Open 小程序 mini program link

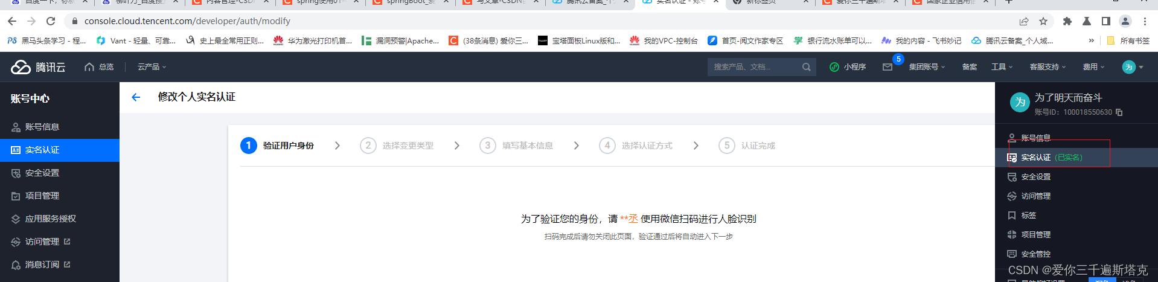[x=848, y=67]
